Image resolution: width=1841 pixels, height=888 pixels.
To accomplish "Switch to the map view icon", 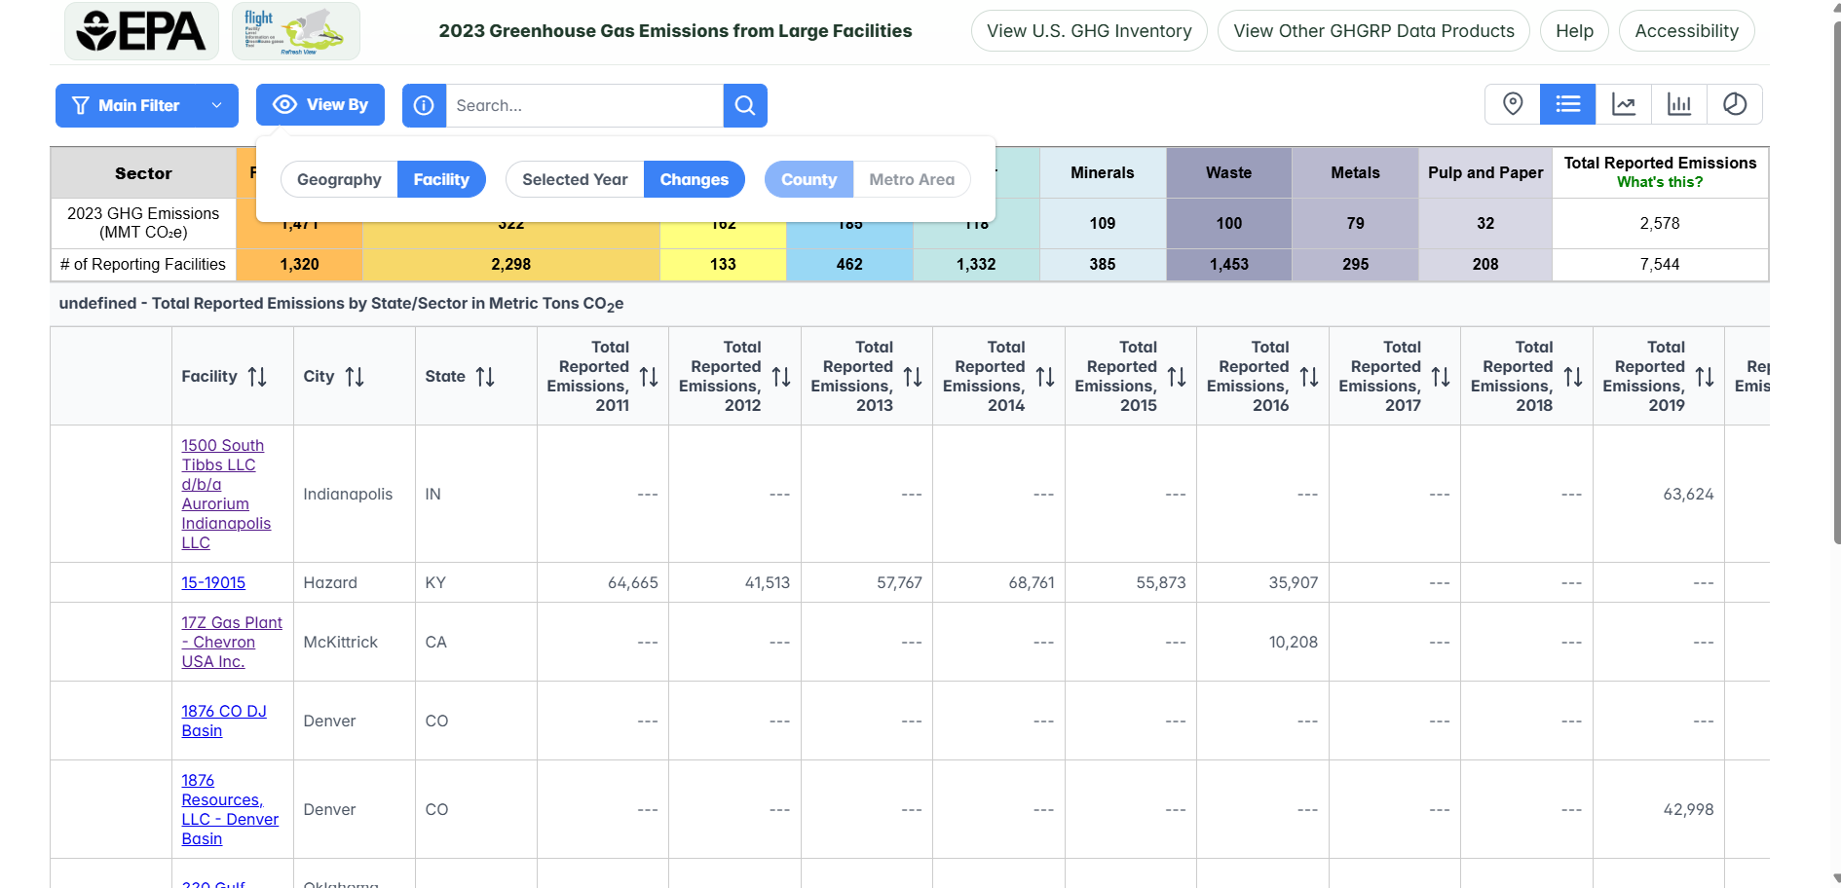I will point(1513,104).
